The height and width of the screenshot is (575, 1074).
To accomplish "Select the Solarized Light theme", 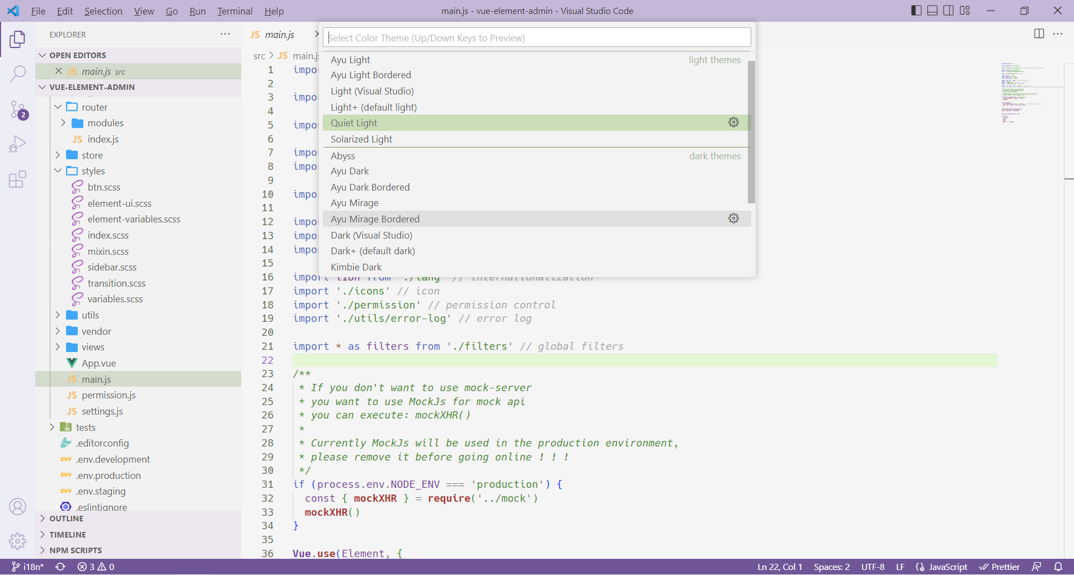I will point(361,139).
